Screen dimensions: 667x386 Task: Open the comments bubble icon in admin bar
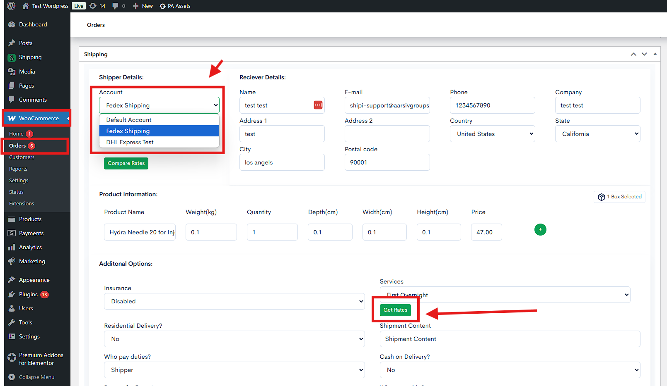coord(116,6)
